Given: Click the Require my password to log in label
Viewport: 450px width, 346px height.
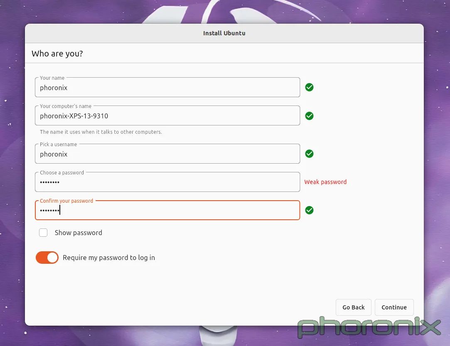Looking at the screenshot, I should (x=109, y=258).
